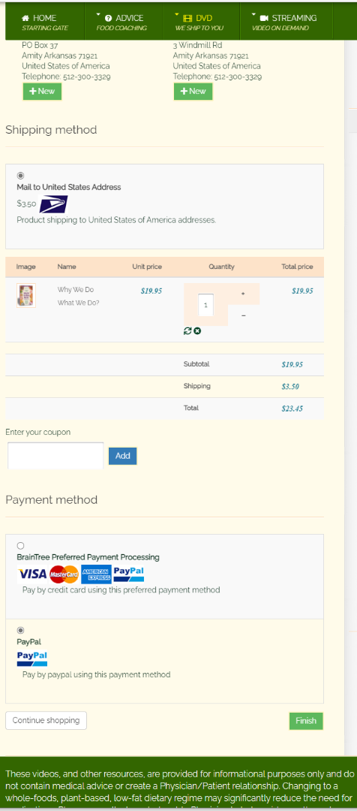The height and width of the screenshot is (811, 357).
Task: Click the refresh quantity icon
Action: (187, 331)
